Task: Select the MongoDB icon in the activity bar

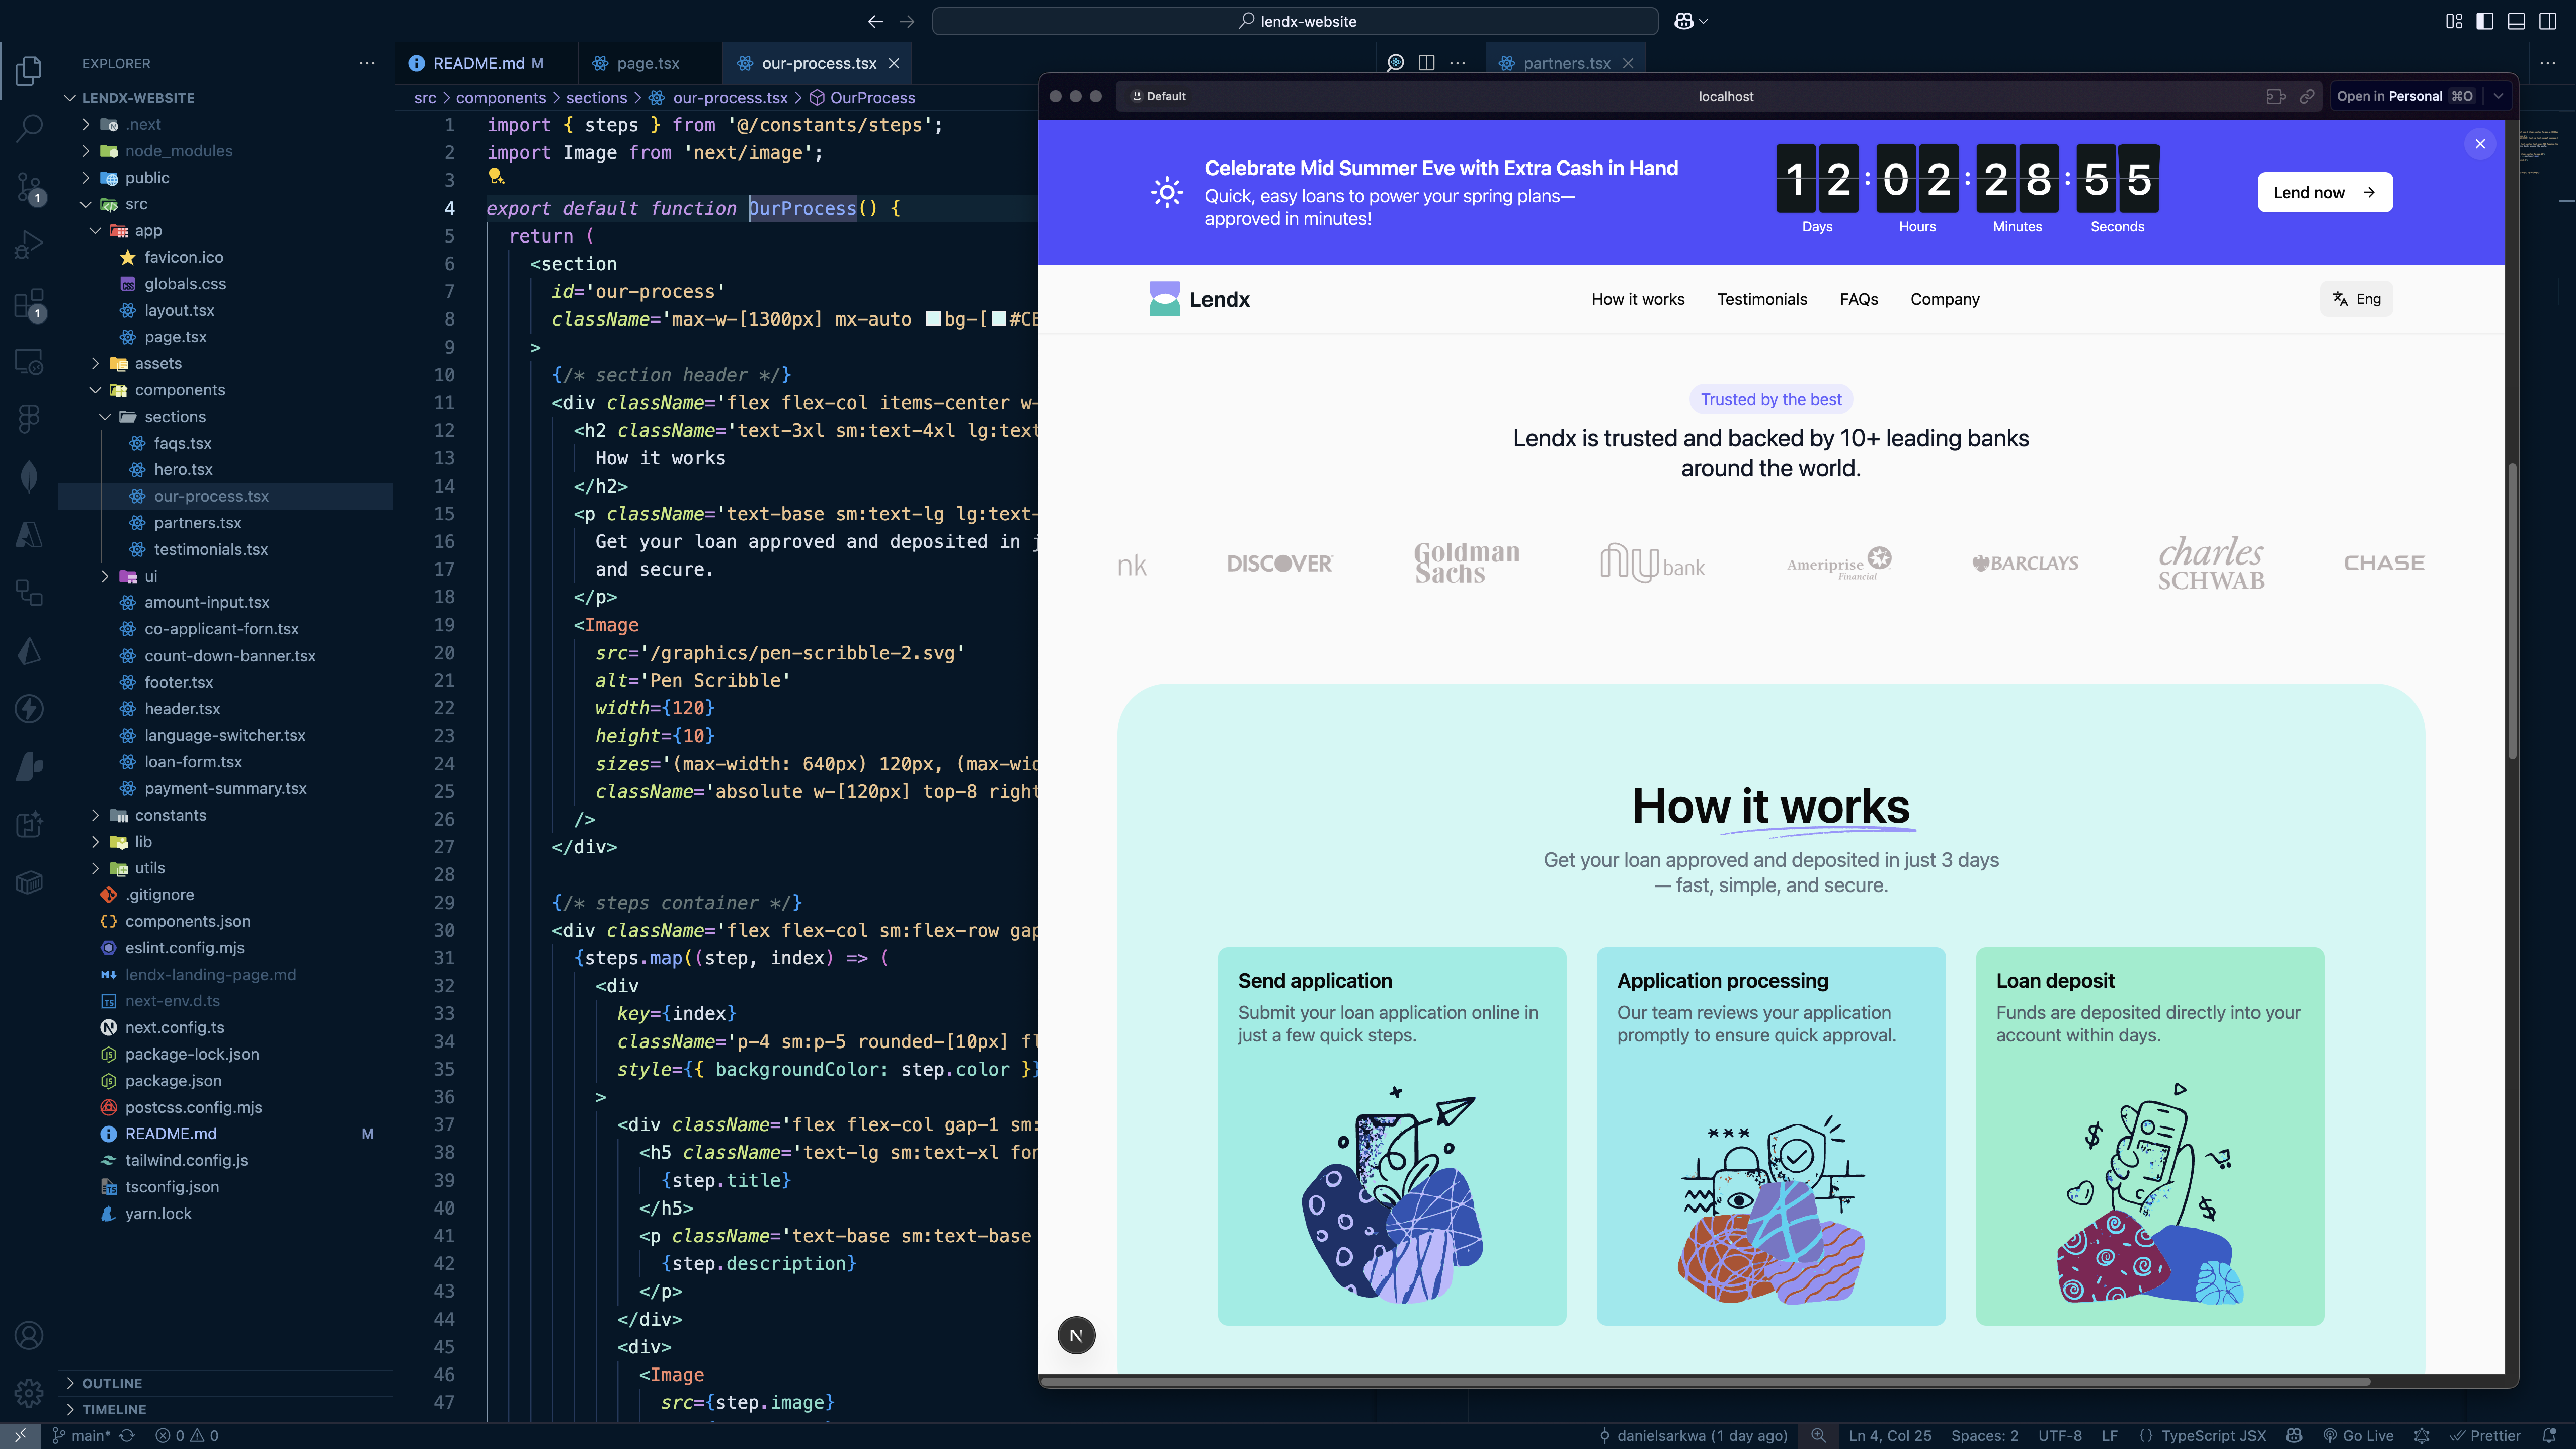Action: tap(29, 476)
